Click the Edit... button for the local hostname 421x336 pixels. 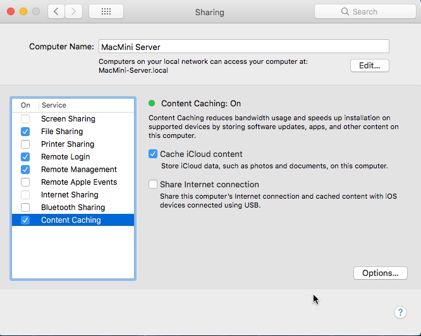tap(369, 66)
